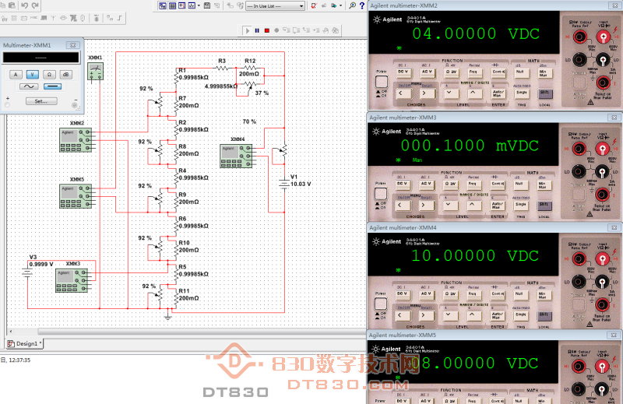
Task: Stop the simulation with the red button
Action: point(266,30)
